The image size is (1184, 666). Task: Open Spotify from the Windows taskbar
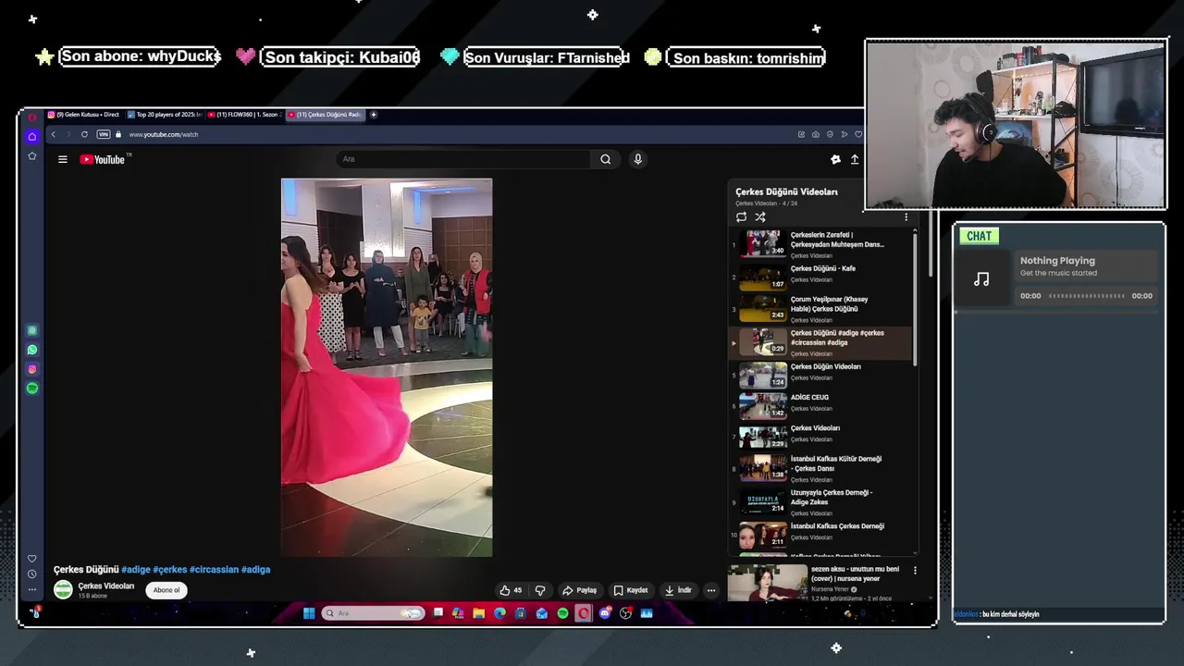[x=562, y=613]
